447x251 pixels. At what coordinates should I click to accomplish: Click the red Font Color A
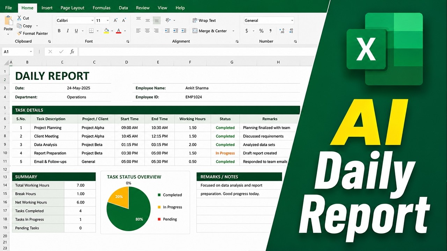coord(119,31)
